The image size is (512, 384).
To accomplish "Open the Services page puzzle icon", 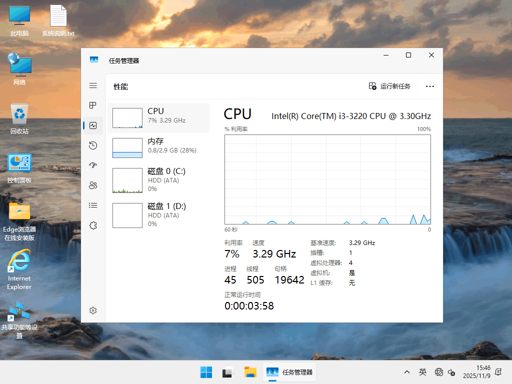I will coord(93,225).
